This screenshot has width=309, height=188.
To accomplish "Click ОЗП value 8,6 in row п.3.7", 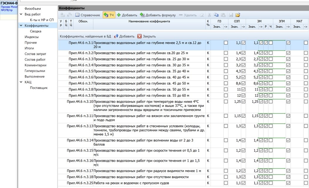I will coord(238,83).
